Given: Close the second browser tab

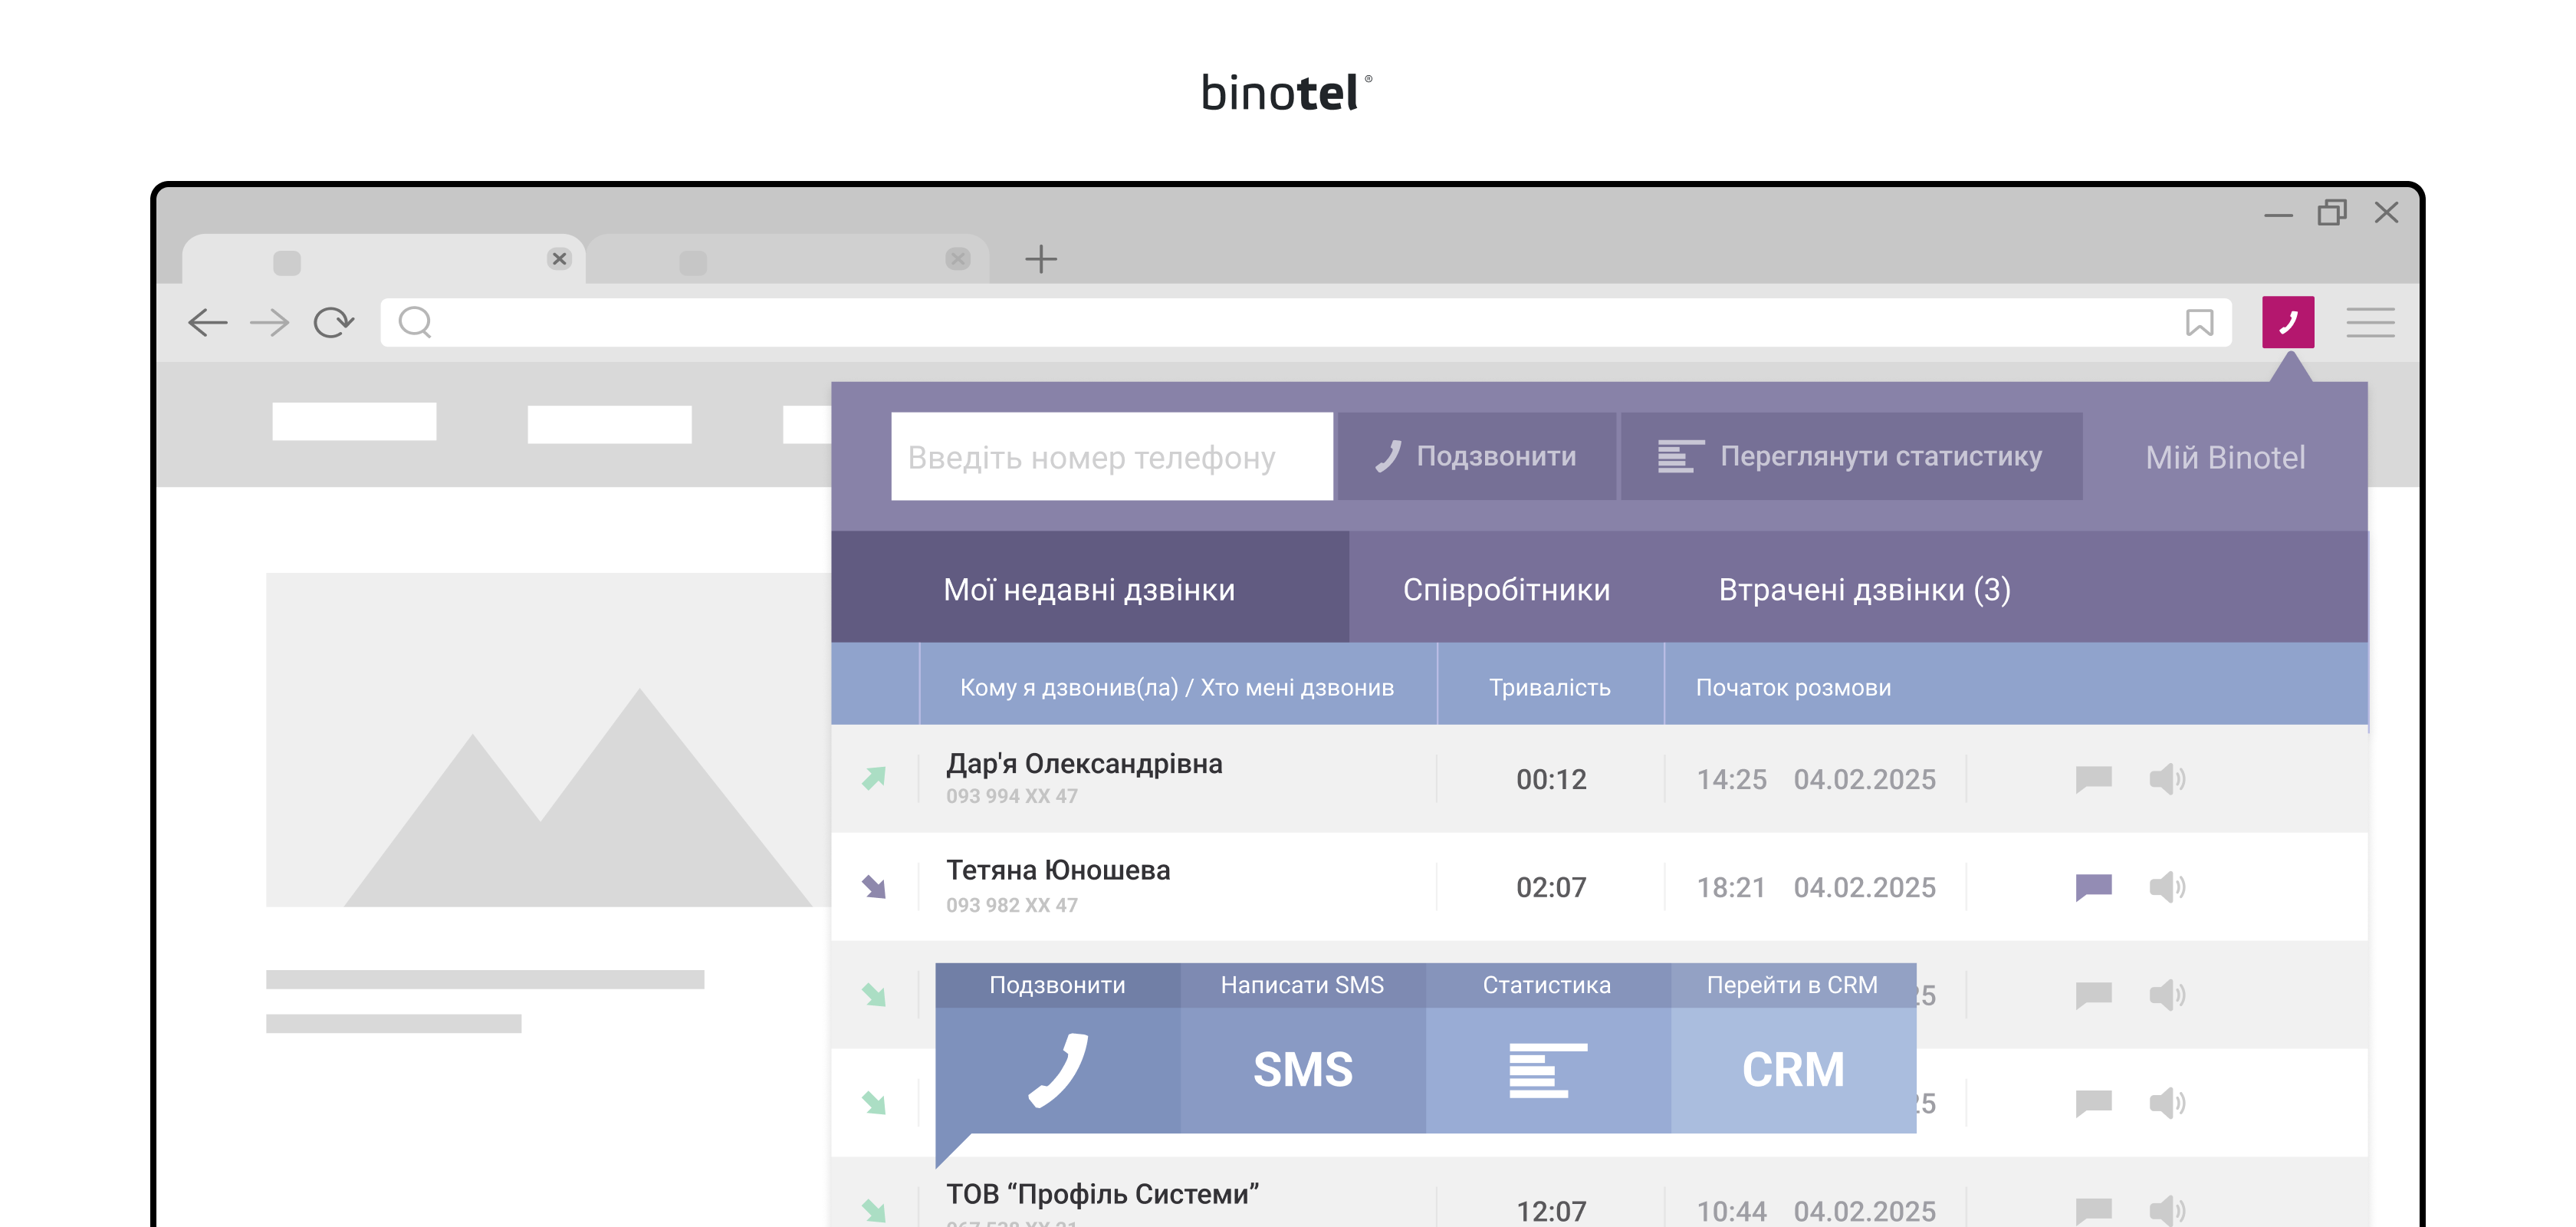Looking at the screenshot, I should (958, 259).
